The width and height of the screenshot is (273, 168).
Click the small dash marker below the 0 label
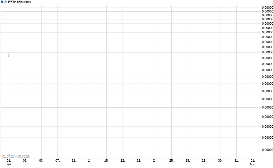(9, 58)
